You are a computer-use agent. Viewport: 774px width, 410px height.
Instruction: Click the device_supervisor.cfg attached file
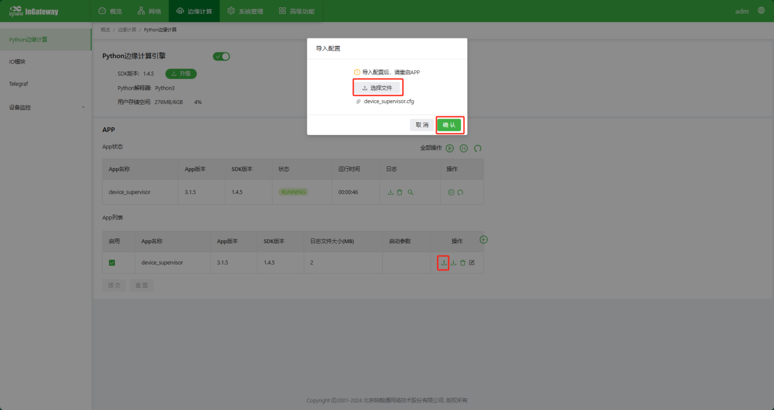[x=389, y=101]
